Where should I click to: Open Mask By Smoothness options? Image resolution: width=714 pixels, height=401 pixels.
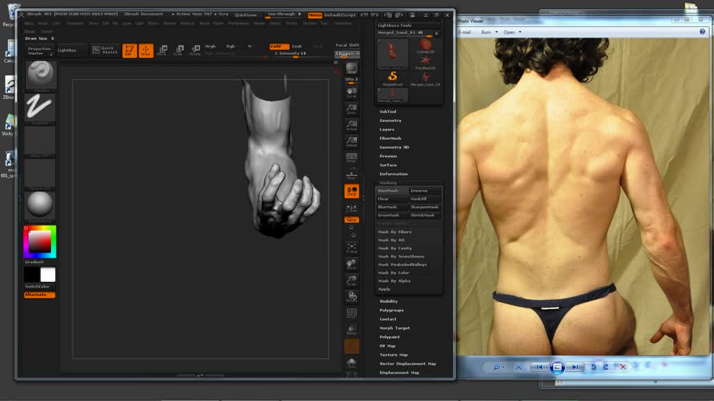(x=409, y=256)
